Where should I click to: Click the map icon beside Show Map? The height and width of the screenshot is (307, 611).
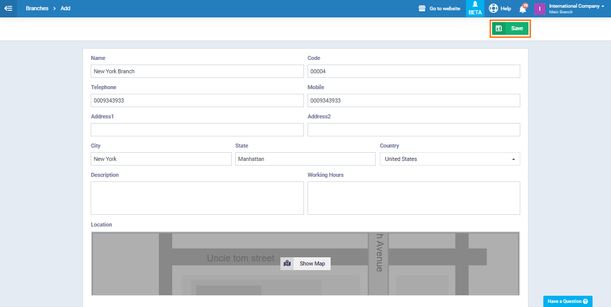(x=287, y=263)
